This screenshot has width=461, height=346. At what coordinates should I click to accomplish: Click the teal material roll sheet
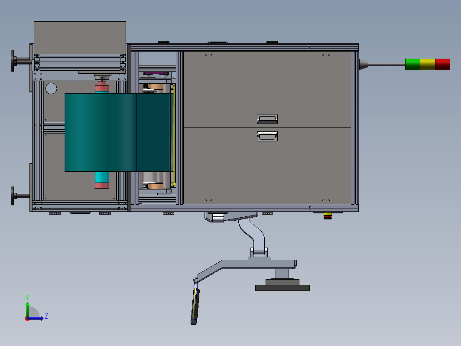[x=117, y=132]
